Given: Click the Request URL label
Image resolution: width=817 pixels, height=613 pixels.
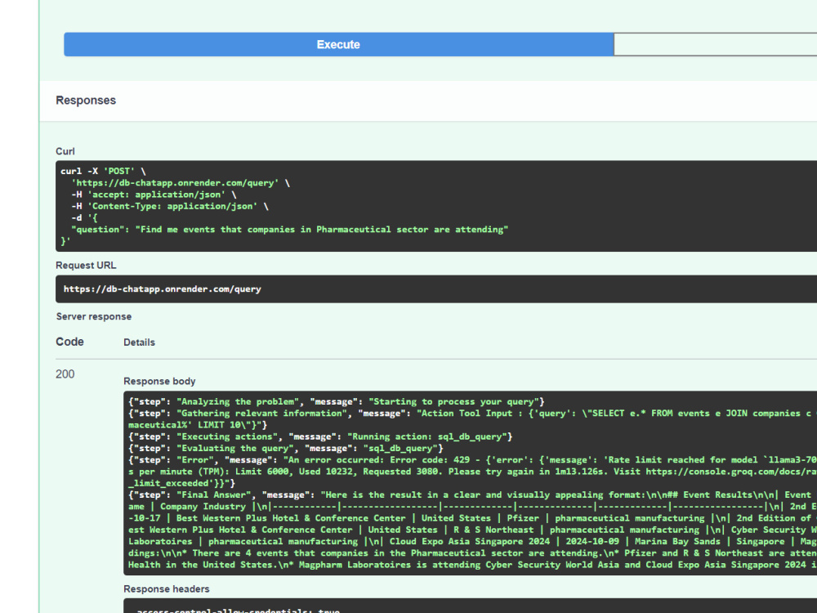Looking at the screenshot, I should [86, 266].
